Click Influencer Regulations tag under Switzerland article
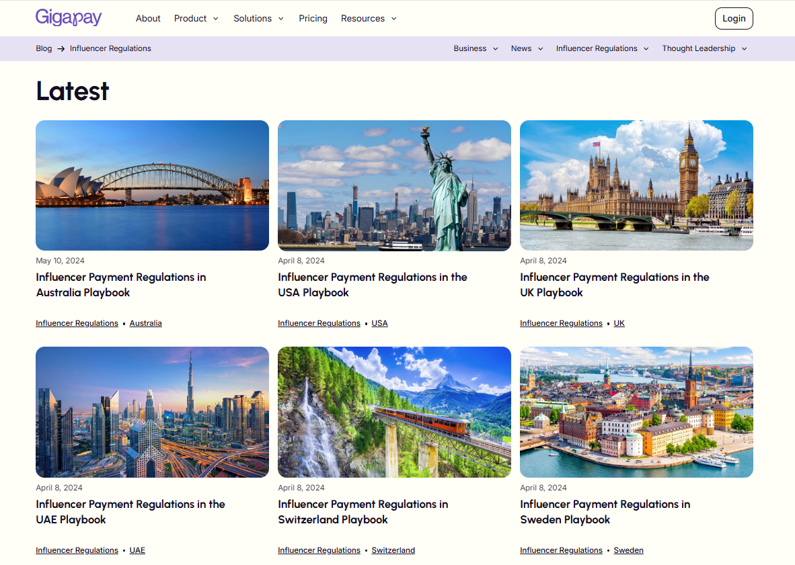 click(319, 550)
